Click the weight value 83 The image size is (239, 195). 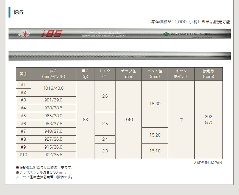85,120
